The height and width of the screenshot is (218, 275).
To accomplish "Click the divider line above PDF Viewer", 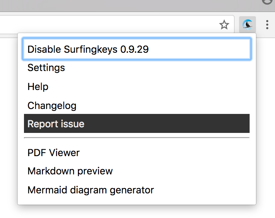I will click(137, 138).
